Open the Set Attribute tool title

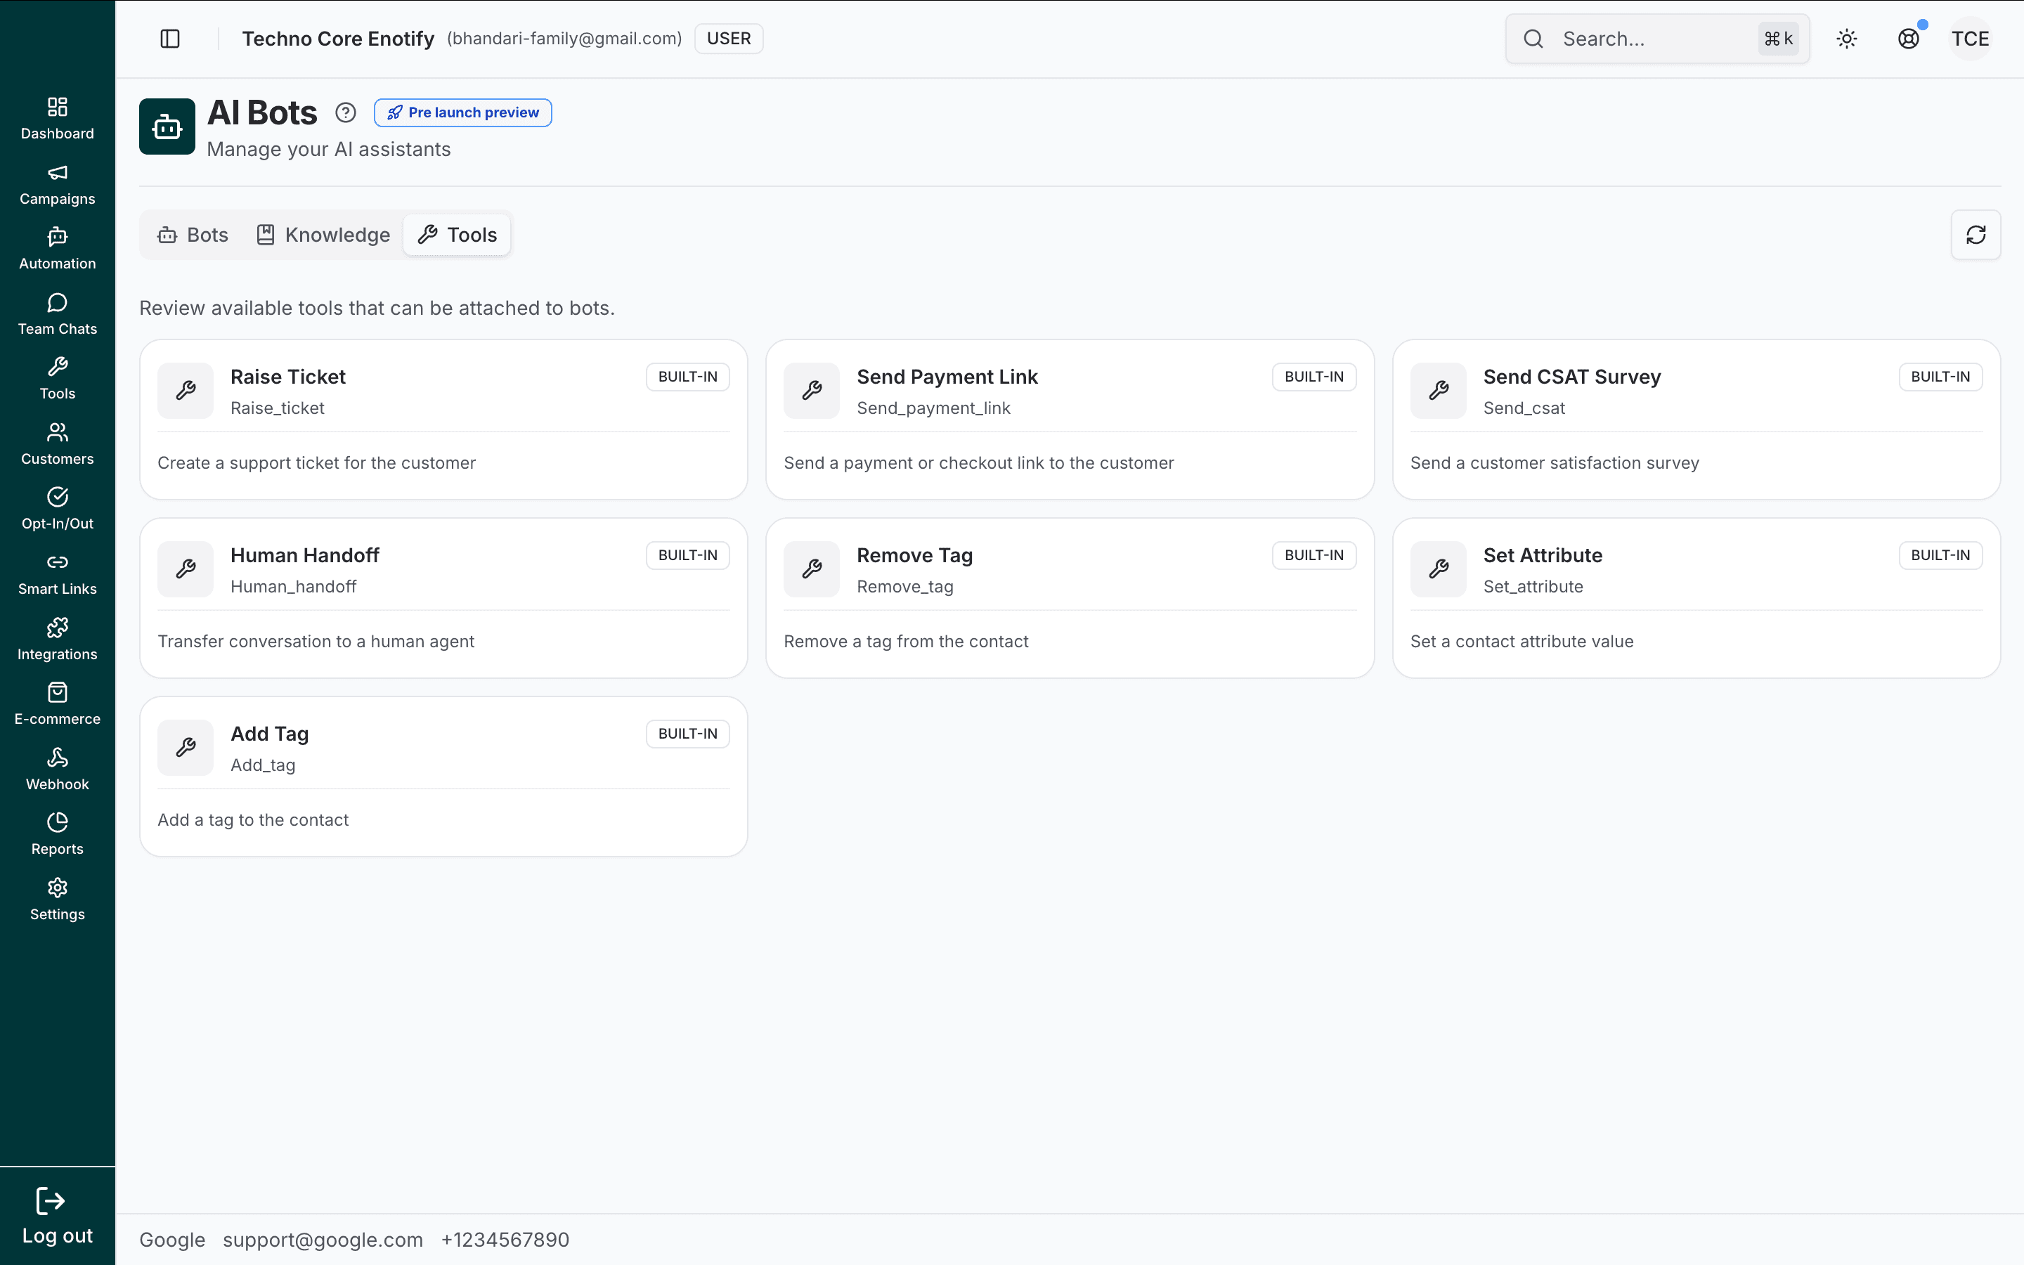tap(1543, 555)
